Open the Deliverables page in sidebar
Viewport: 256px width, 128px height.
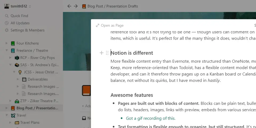(38, 79)
